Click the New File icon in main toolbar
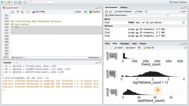Screen dimensions: 189x106 tap(2, 2)
